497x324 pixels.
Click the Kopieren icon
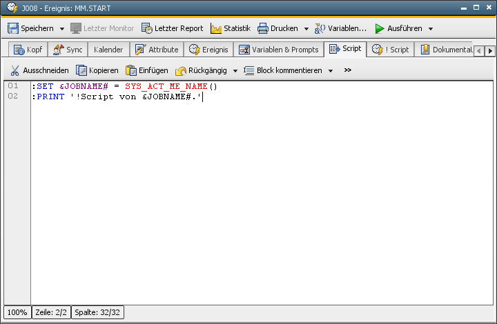click(81, 70)
